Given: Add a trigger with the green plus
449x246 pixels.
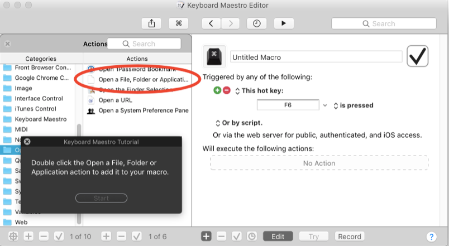Looking at the screenshot, I should pos(217,90).
